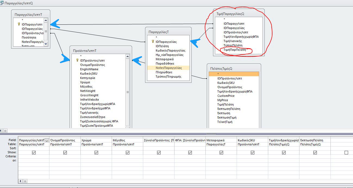The width and height of the screenshot is (353, 188).
Task: Click the CustomPrice field in ΠελάτεςΤιμέςQ
Action: tap(226, 96)
